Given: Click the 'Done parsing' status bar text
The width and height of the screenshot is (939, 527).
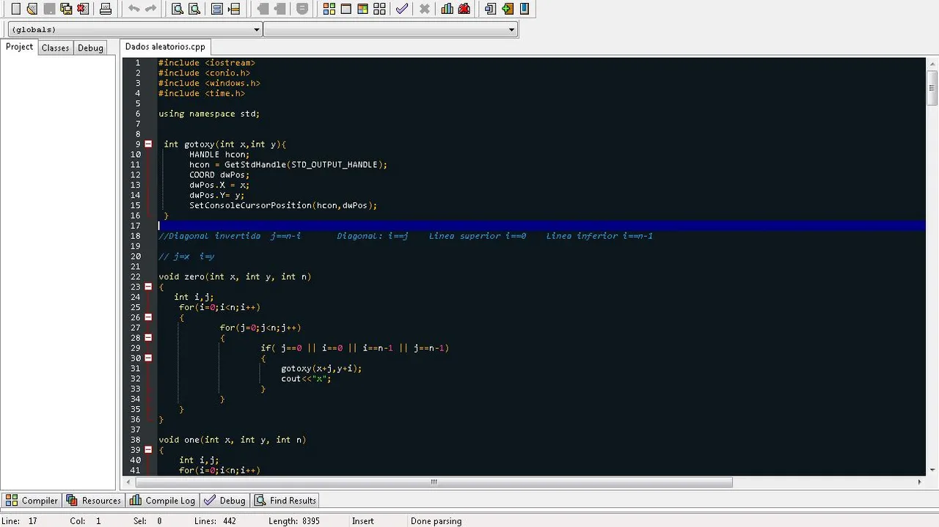Looking at the screenshot, I should click(436, 521).
